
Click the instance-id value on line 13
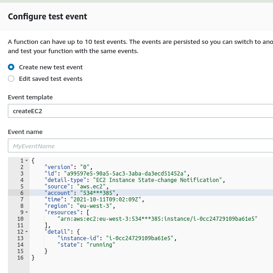pyautogui.click(x=140, y=238)
